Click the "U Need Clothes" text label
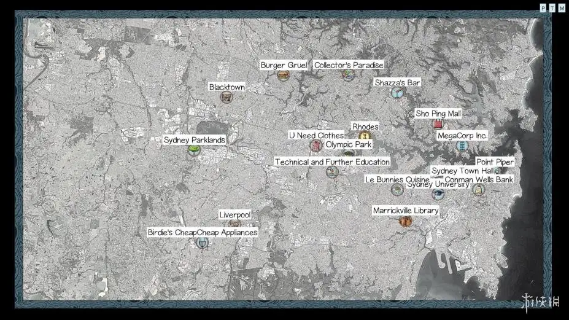This screenshot has height=320, width=569. [316, 136]
